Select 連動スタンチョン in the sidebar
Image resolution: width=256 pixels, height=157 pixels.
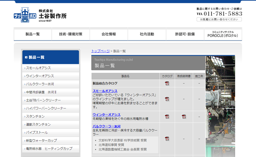pos(50,125)
